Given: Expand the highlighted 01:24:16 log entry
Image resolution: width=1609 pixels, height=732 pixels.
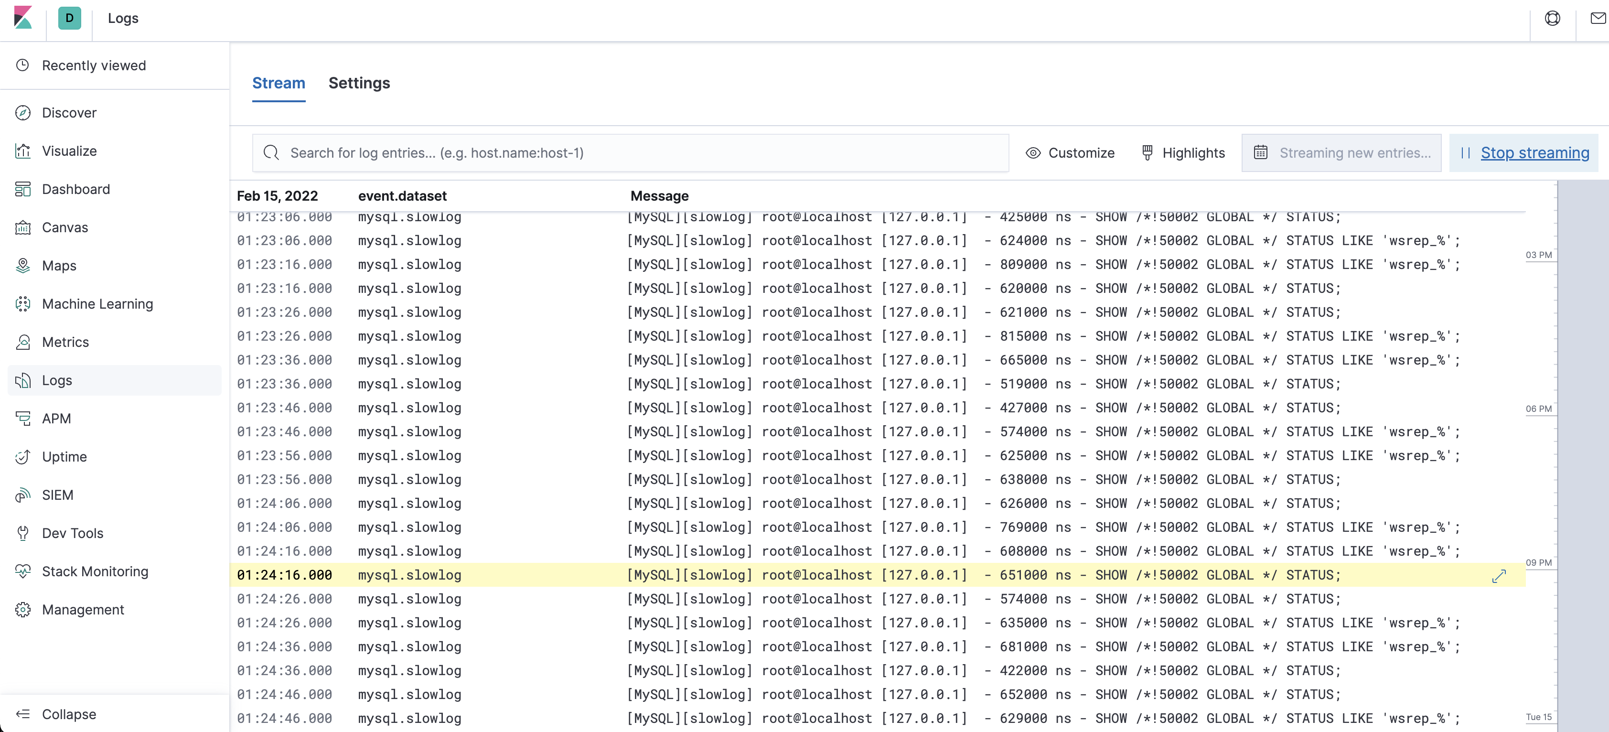Looking at the screenshot, I should click(x=1499, y=576).
